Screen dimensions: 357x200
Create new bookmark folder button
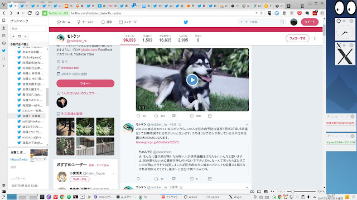(x=20, y=36)
